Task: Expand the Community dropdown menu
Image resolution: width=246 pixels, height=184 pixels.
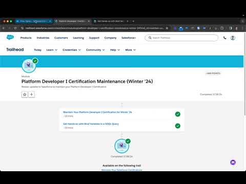Action: click(95, 50)
